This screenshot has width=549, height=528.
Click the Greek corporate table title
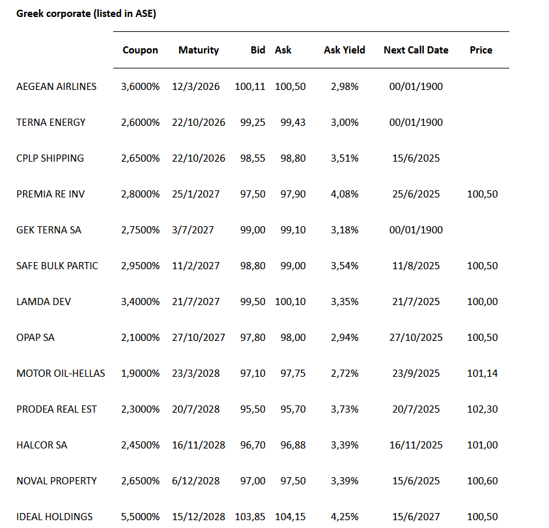point(86,14)
